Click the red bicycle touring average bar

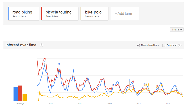pos(20,93)
